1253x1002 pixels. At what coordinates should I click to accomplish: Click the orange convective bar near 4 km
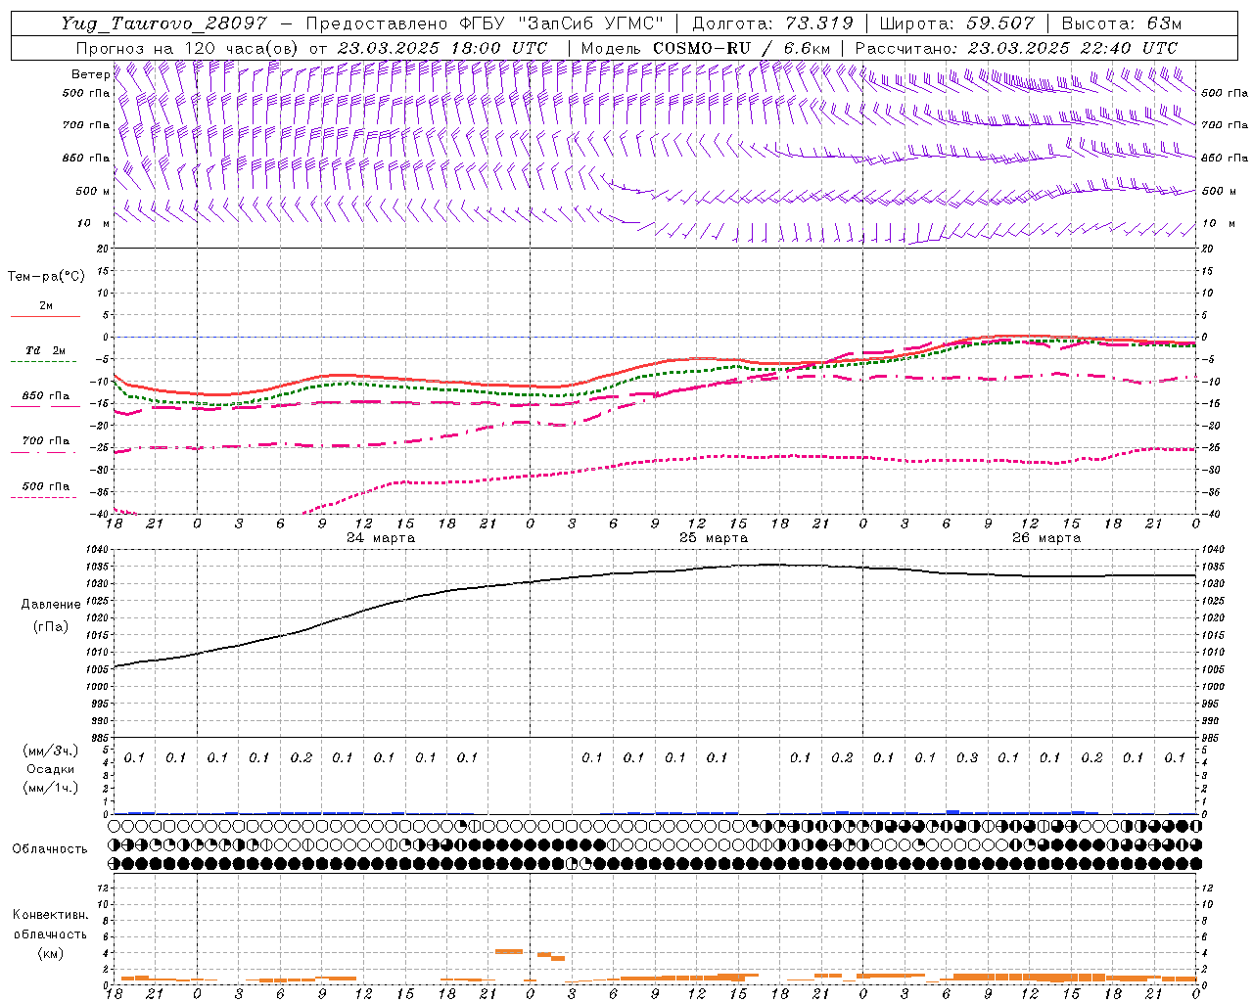508,951
